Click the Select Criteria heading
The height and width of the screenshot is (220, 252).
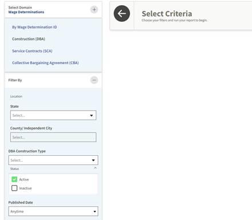tap(167, 14)
